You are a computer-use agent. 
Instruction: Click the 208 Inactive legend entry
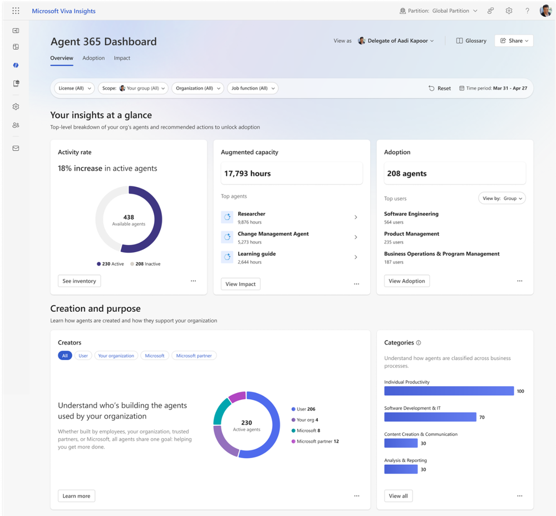tap(145, 264)
